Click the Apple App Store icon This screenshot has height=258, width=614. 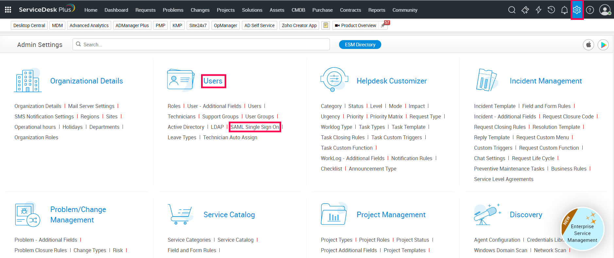[x=588, y=45]
